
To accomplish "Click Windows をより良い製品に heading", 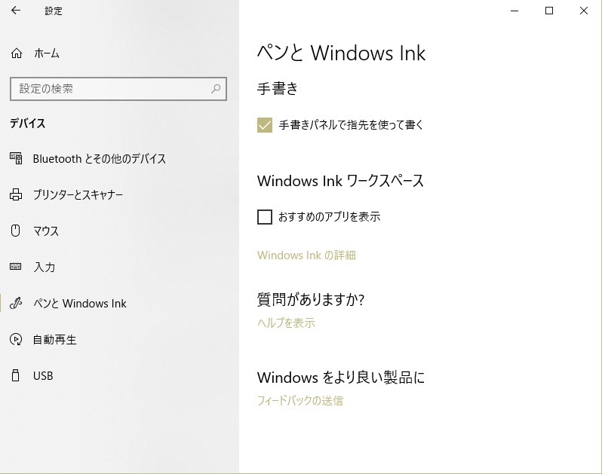I will [341, 378].
